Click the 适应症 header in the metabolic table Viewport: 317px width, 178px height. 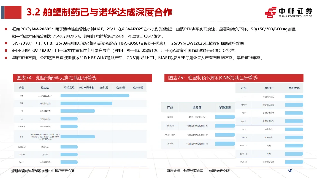point(197,107)
